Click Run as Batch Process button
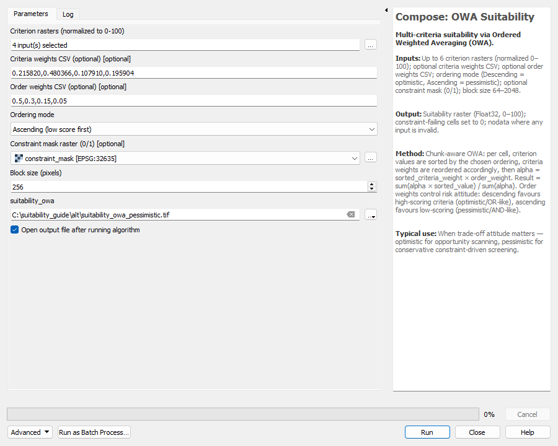This screenshot has width=558, height=446. coord(94,432)
